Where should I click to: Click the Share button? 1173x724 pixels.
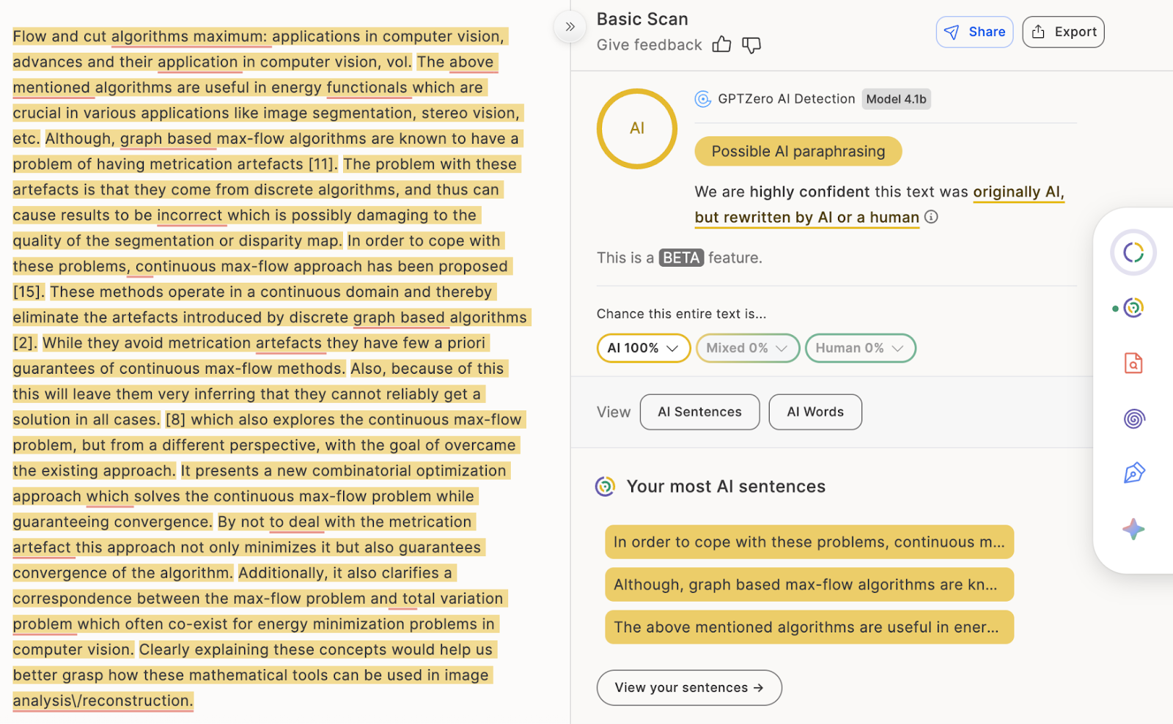coord(974,32)
